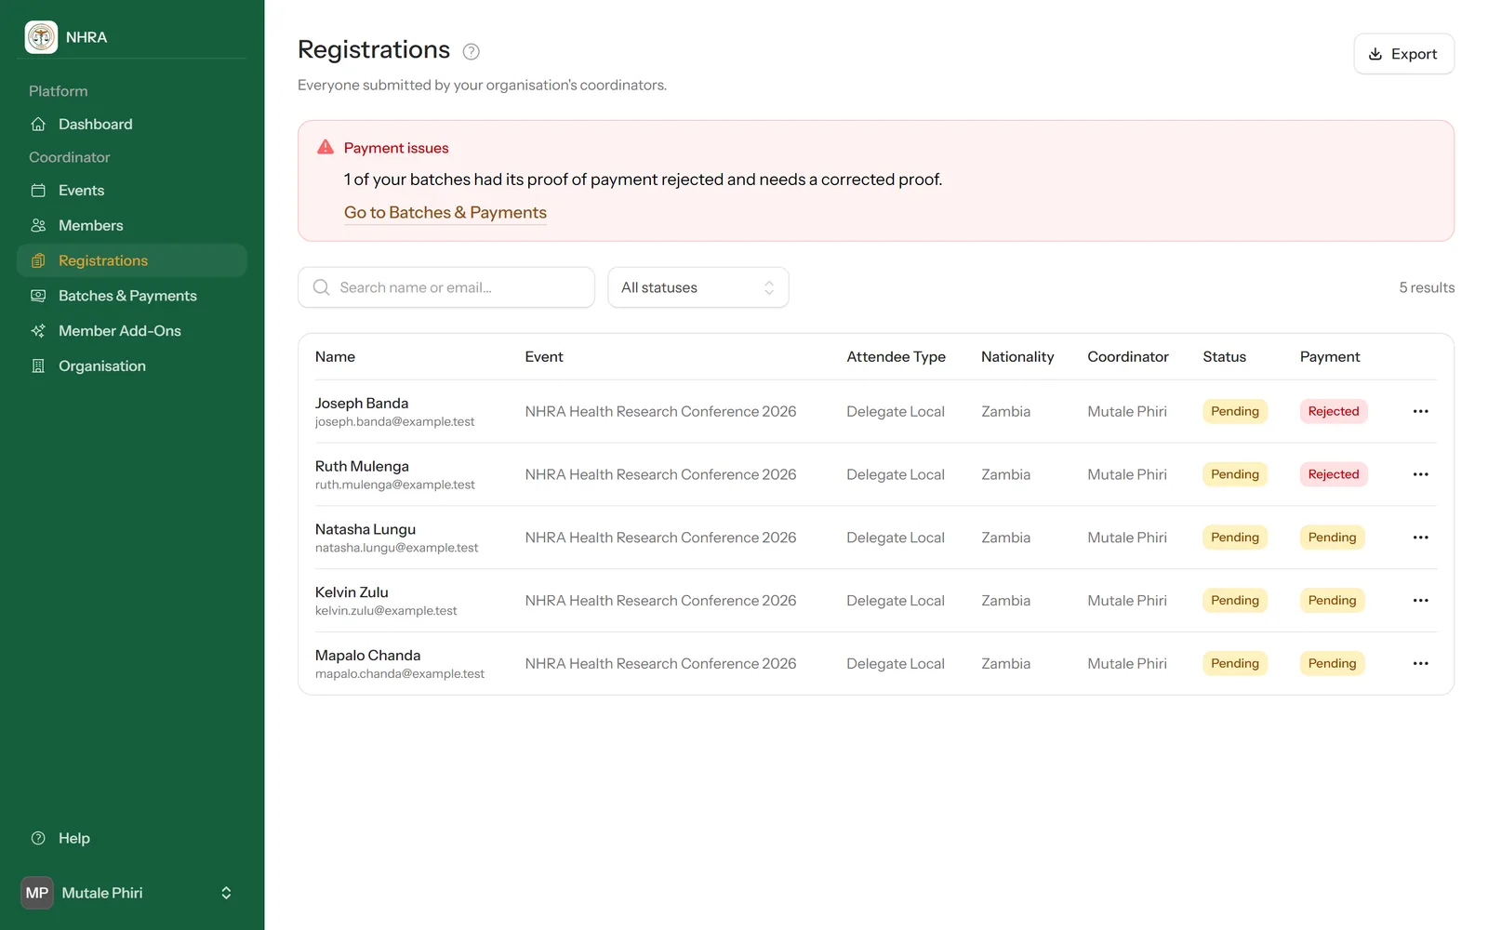Open the Dashboard home icon
The height and width of the screenshot is (930, 1488).
38,124
